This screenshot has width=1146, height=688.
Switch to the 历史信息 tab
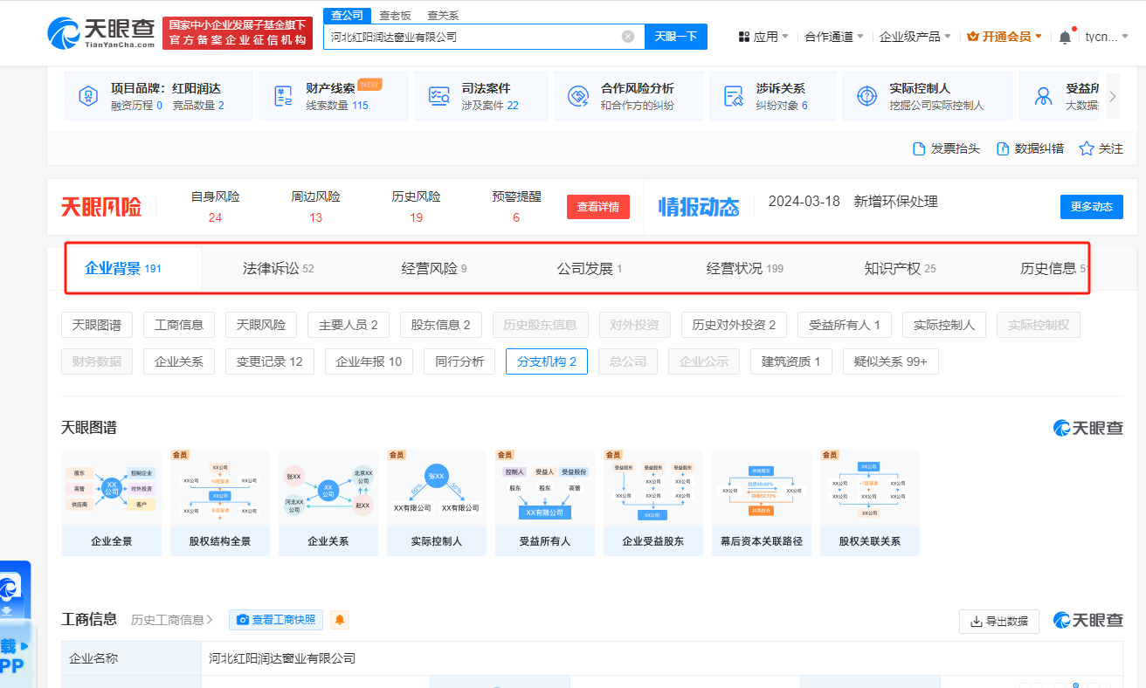coord(1053,268)
